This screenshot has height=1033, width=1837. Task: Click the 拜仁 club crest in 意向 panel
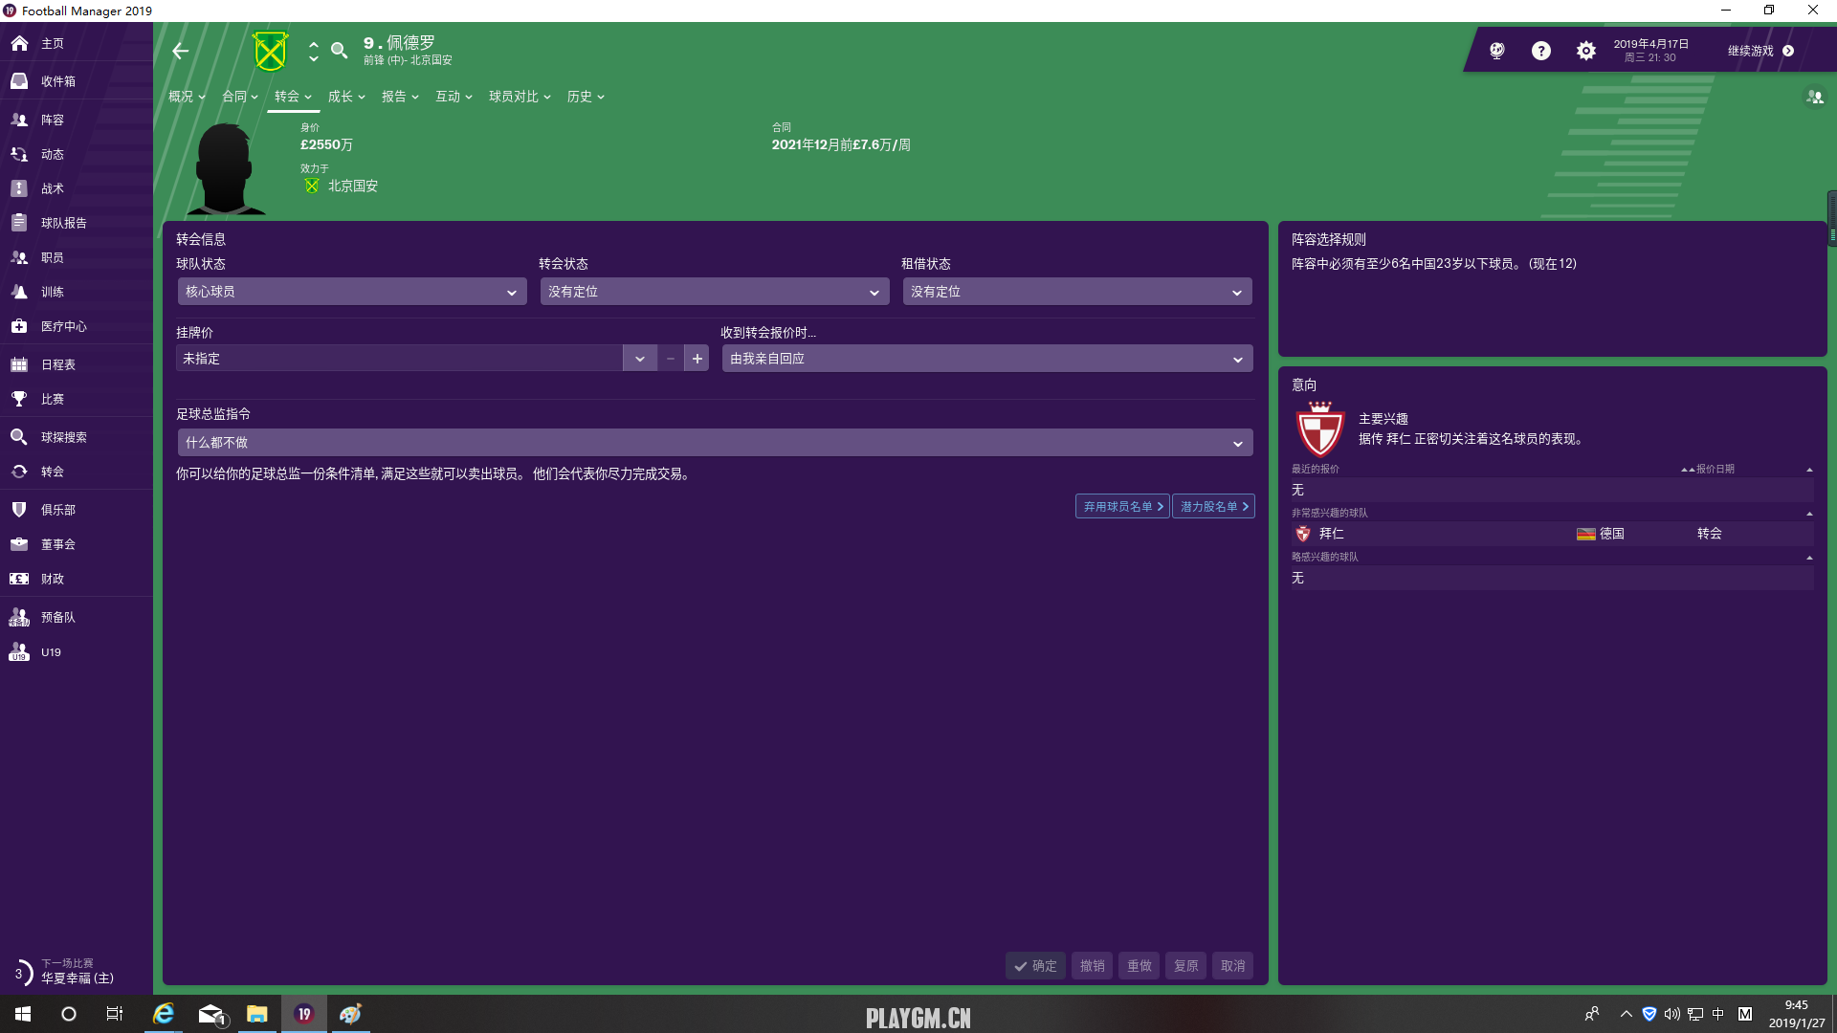1319,429
